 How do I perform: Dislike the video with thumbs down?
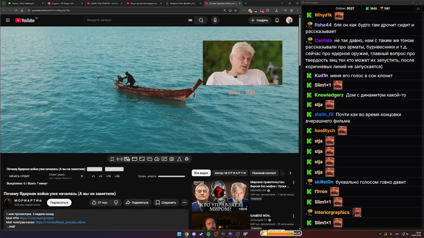point(116,202)
